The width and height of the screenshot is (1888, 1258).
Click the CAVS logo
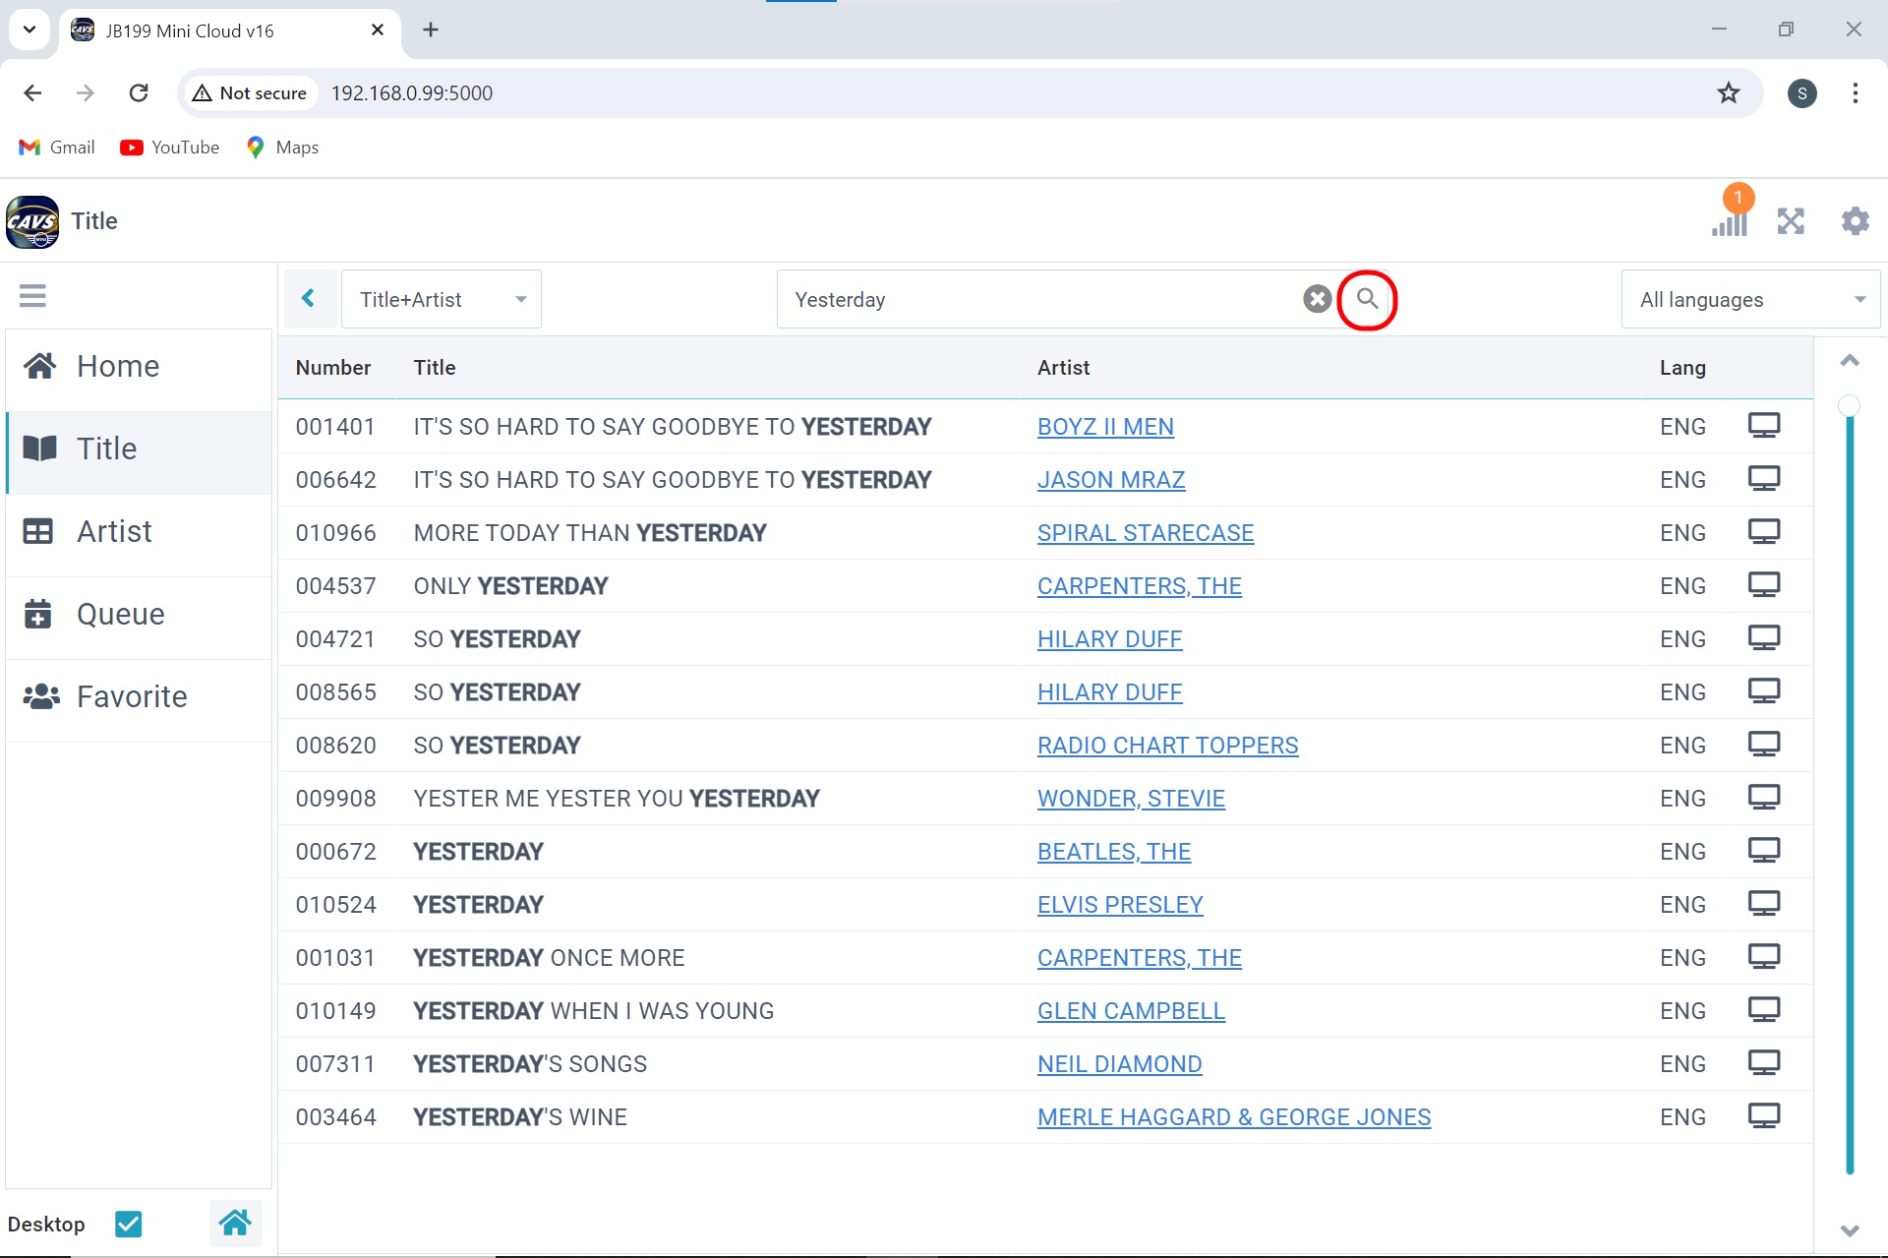pyautogui.click(x=32, y=222)
